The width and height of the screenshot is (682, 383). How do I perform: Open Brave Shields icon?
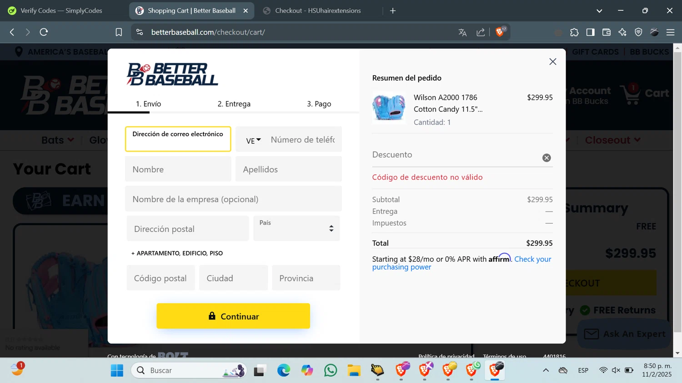(500, 32)
